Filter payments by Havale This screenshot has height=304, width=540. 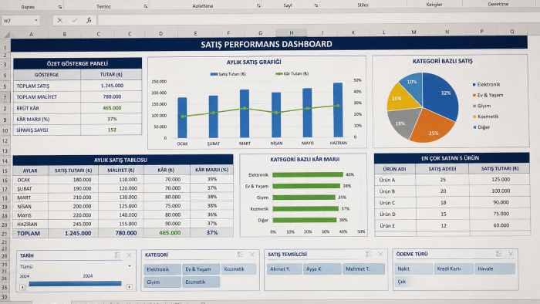(x=494, y=269)
